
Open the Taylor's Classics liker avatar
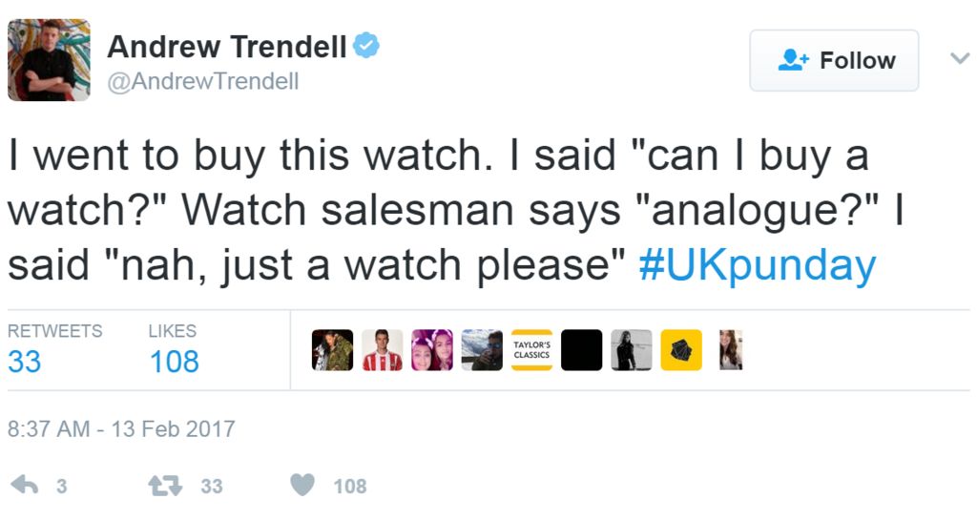point(531,350)
